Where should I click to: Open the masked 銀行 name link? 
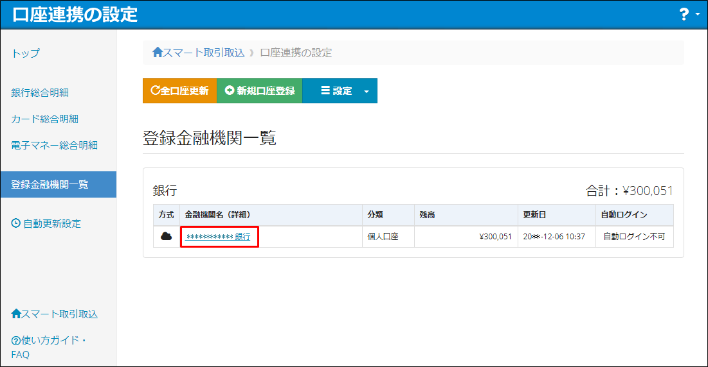pos(218,237)
